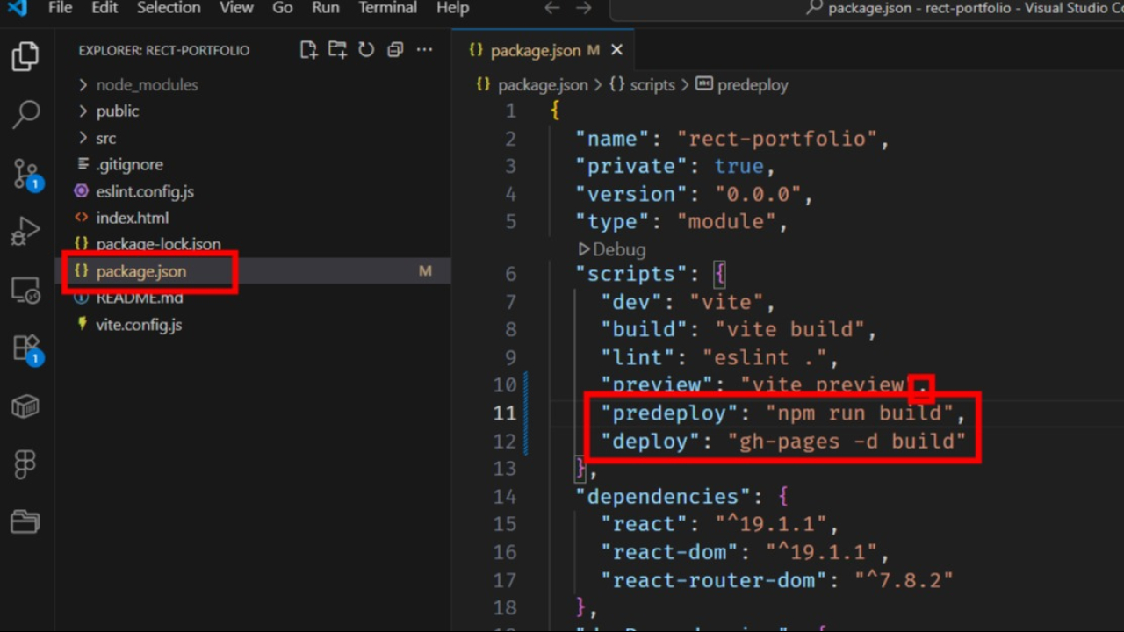Click predeploy in the breadcrumb

coord(753,85)
